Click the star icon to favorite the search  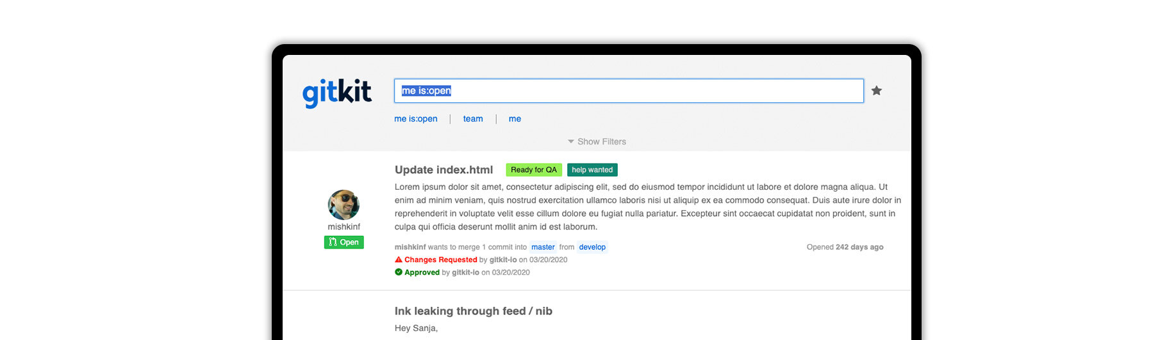pos(877,91)
